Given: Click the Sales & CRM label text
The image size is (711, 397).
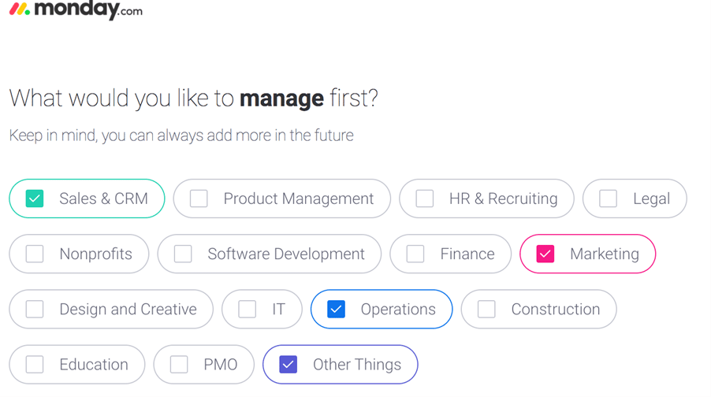Looking at the screenshot, I should pos(103,198).
